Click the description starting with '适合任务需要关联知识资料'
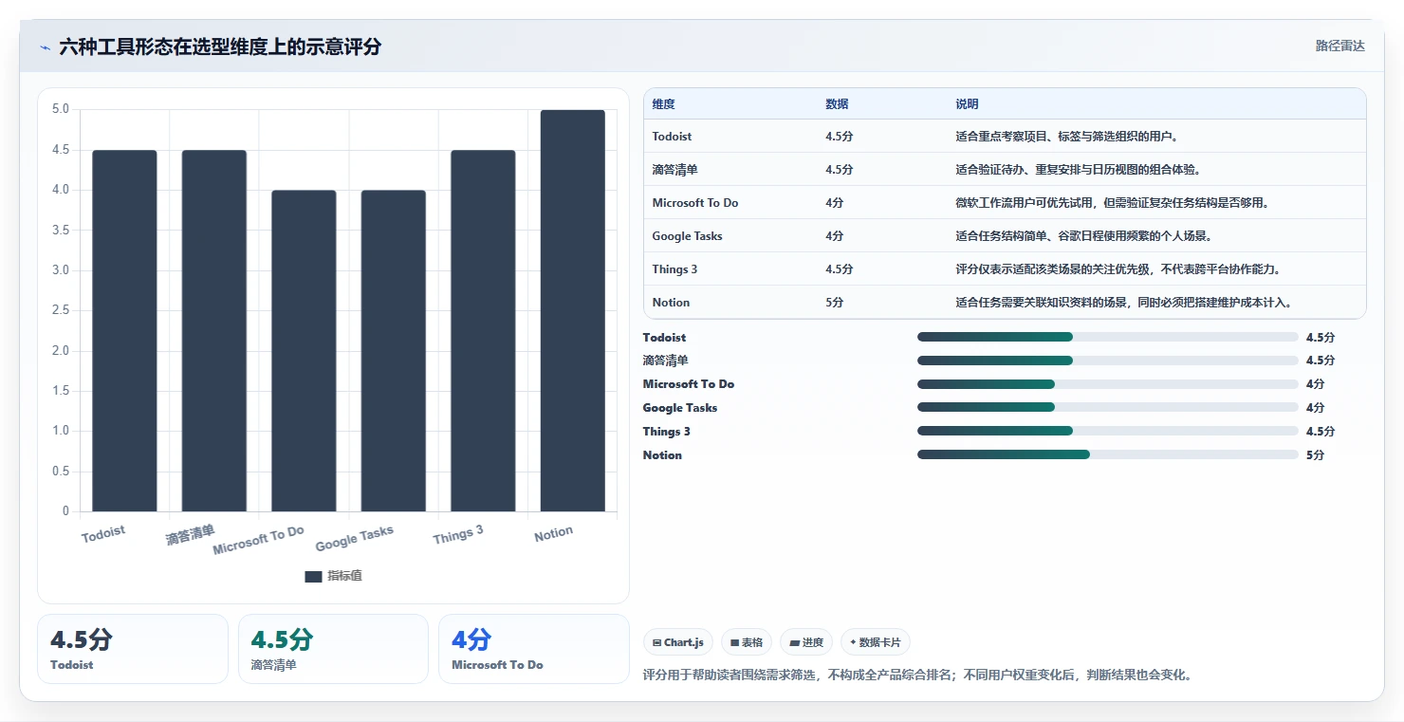The image size is (1404, 722). tap(1124, 303)
